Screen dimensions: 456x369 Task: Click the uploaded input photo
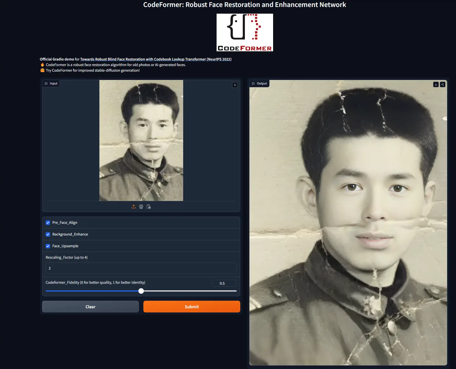tap(141, 140)
